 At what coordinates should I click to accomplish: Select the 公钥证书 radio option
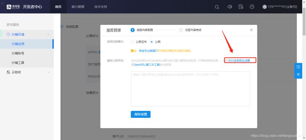click(132, 42)
